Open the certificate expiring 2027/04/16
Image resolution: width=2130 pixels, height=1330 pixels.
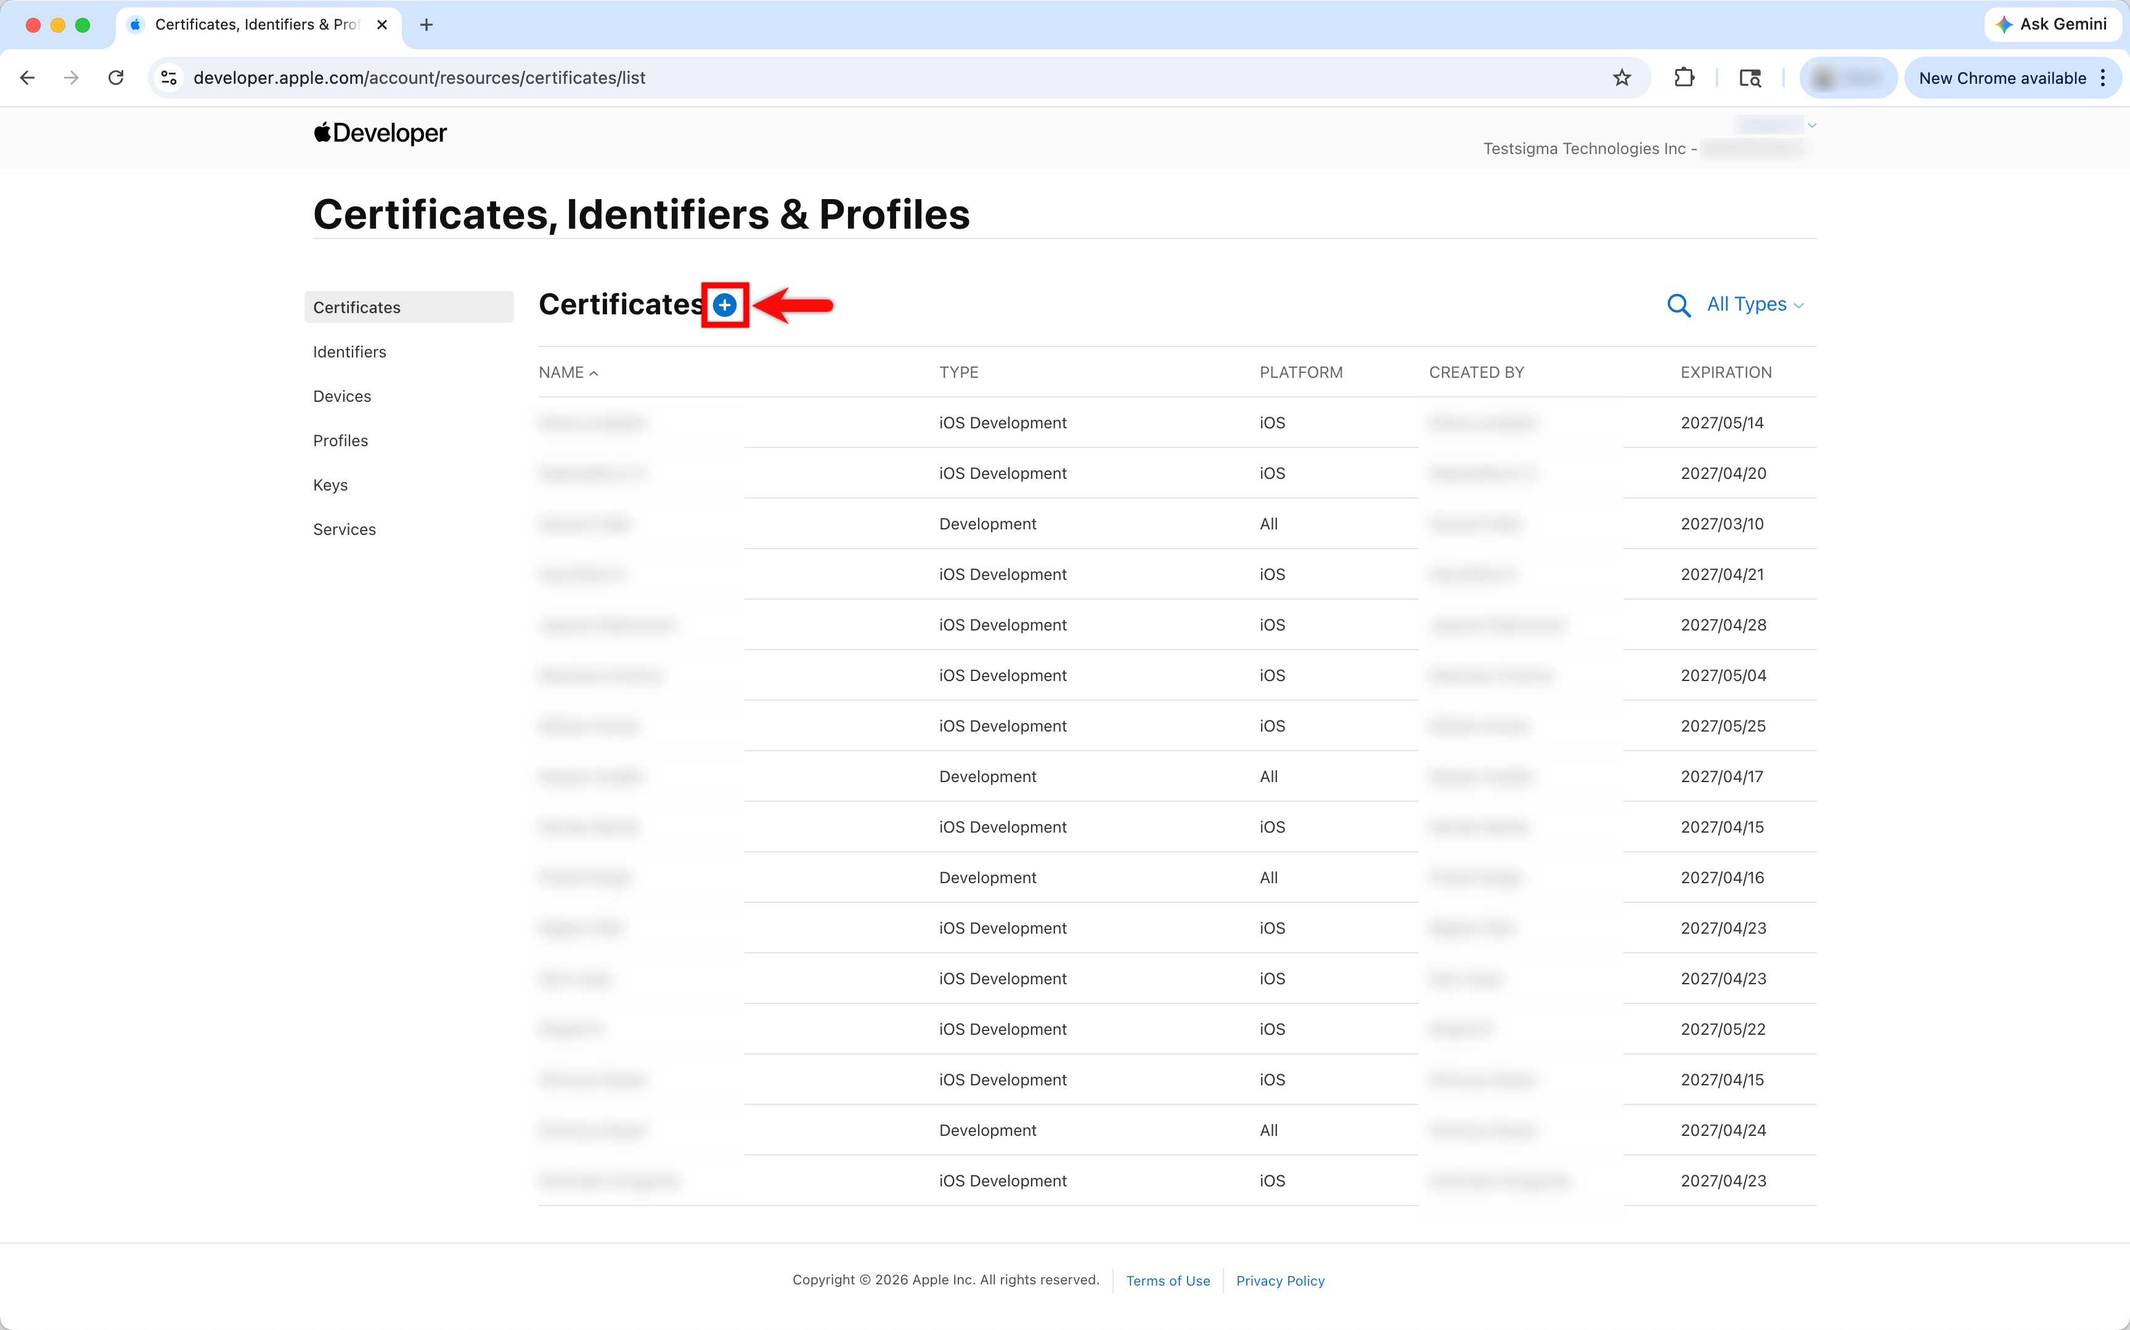pos(1177,878)
